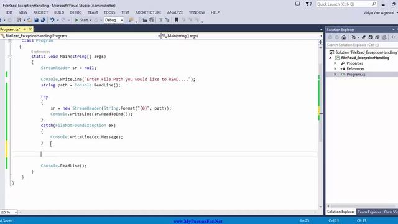Click the Open File toolbar icon
This screenshot has width=398, height=224.
point(29,20)
